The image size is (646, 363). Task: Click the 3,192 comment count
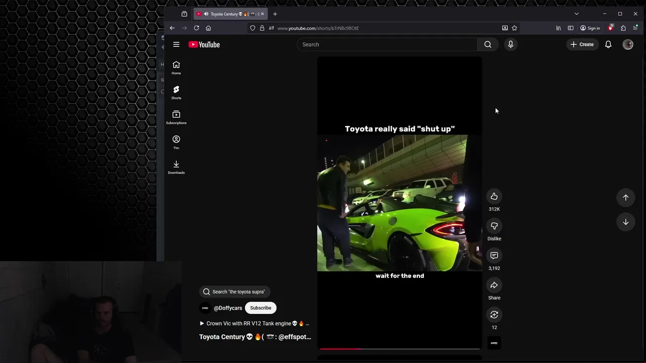point(494,269)
